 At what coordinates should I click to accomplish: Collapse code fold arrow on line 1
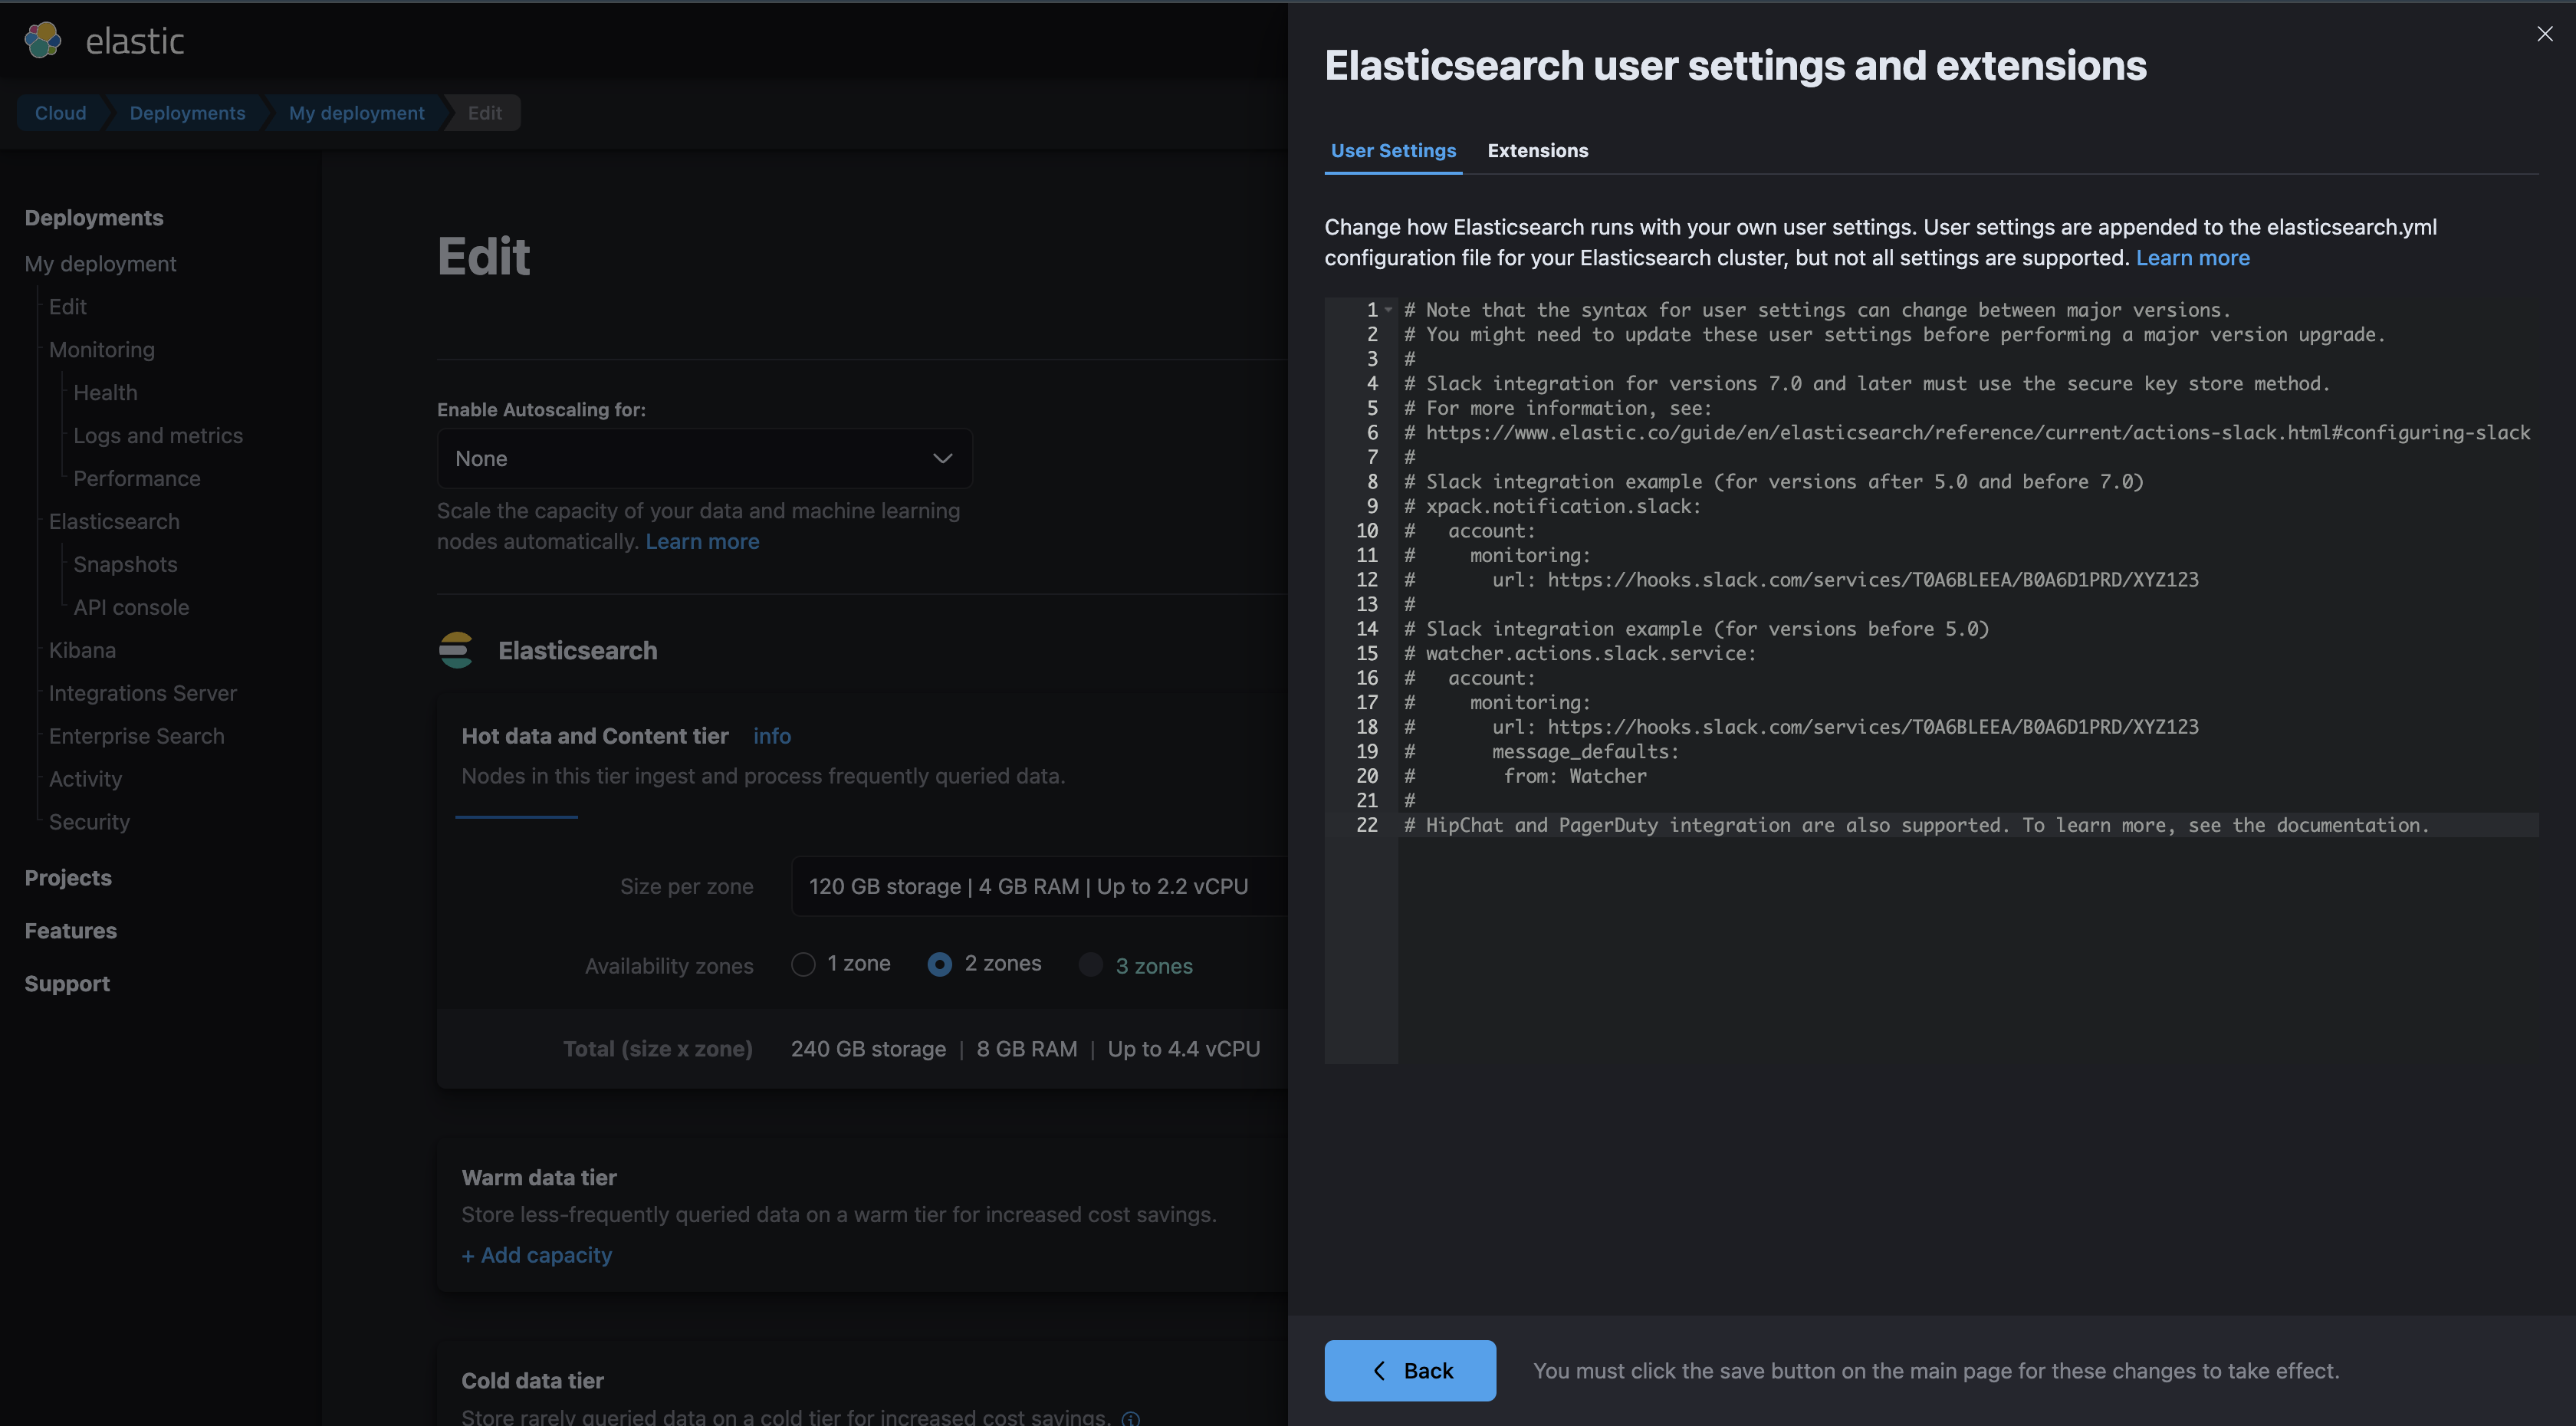1388,310
